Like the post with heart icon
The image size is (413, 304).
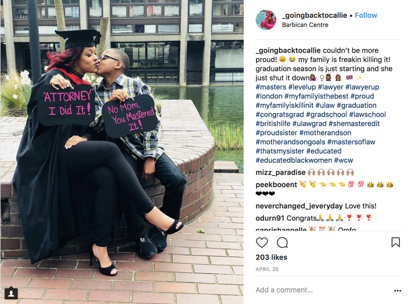pos(262,243)
